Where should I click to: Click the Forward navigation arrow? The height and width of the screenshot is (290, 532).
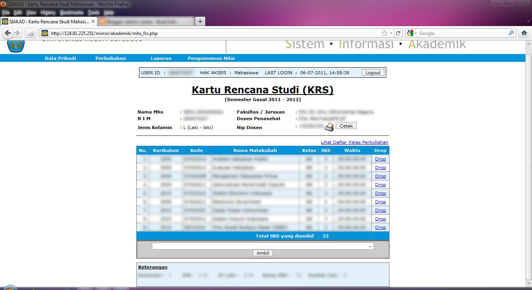coord(17,33)
